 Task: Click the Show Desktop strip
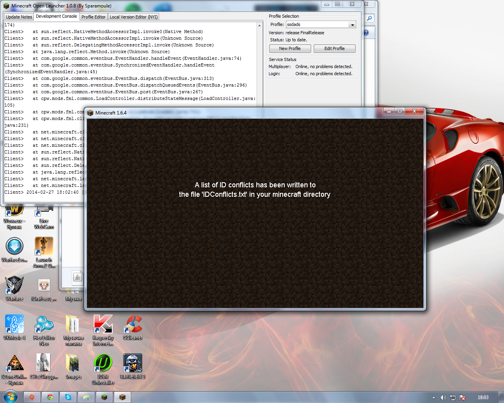[501, 397]
